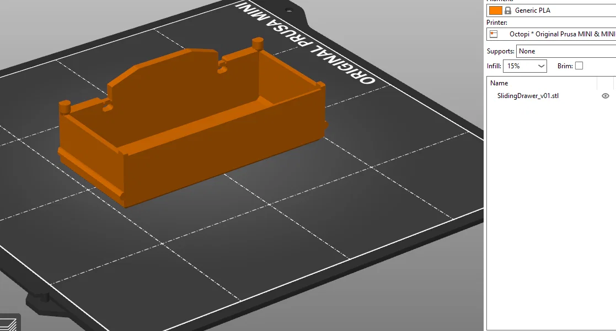Open the Filament dropdown showing Generic PLA
The width and height of the screenshot is (616, 331).
point(551,10)
